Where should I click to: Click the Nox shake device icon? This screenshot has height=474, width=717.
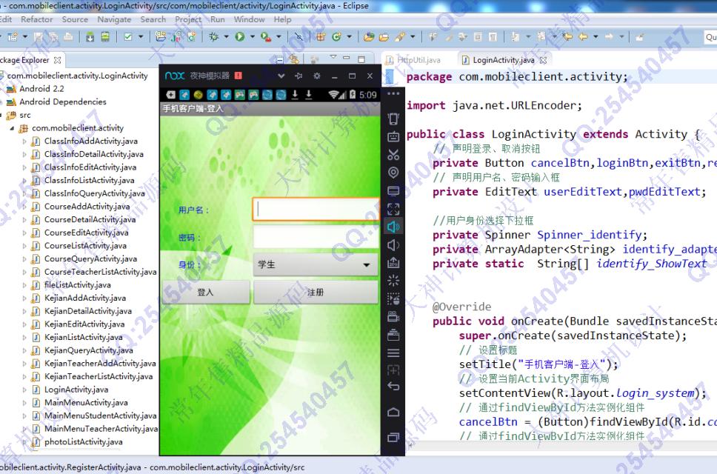coord(393,118)
